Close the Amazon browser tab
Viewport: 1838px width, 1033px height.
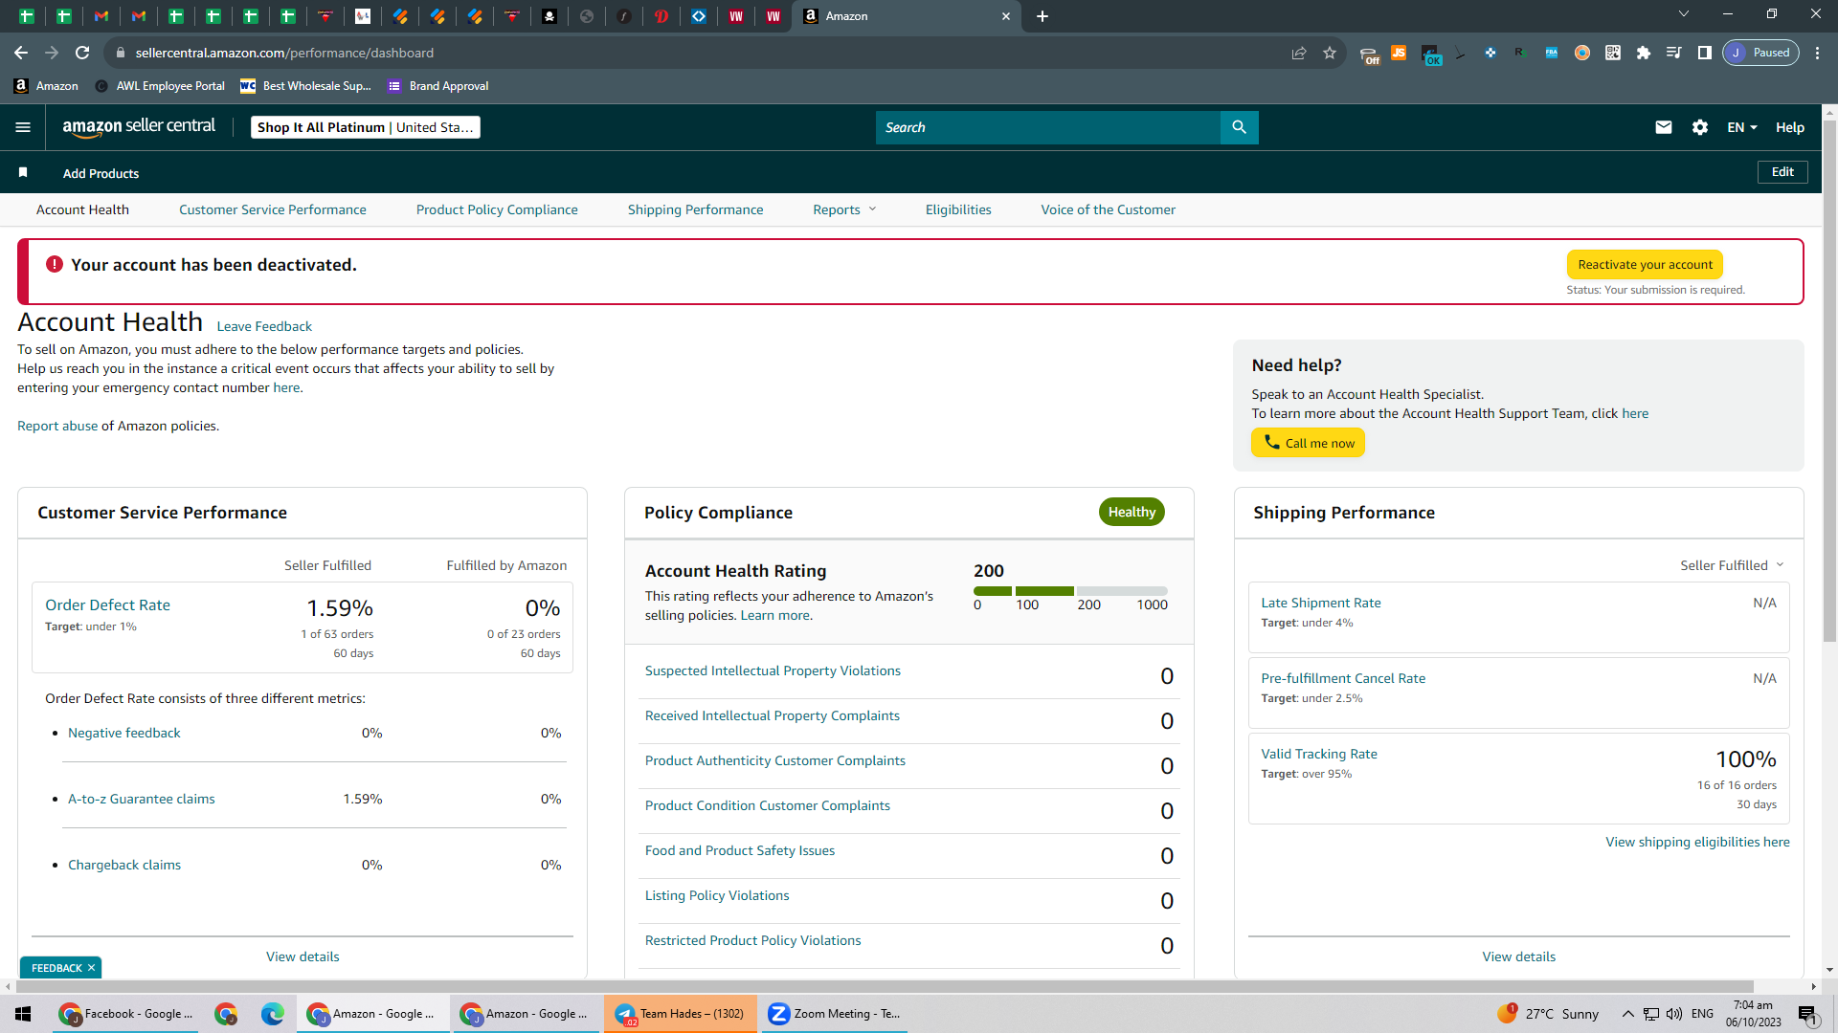point(1006,16)
